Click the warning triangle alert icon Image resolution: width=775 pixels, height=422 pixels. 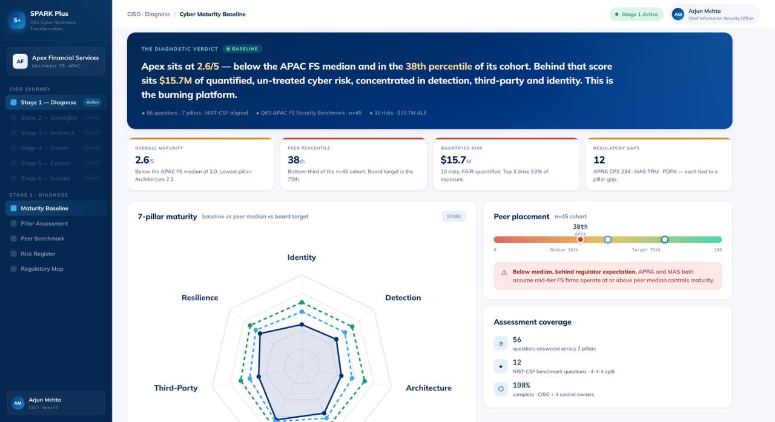coord(504,272)
